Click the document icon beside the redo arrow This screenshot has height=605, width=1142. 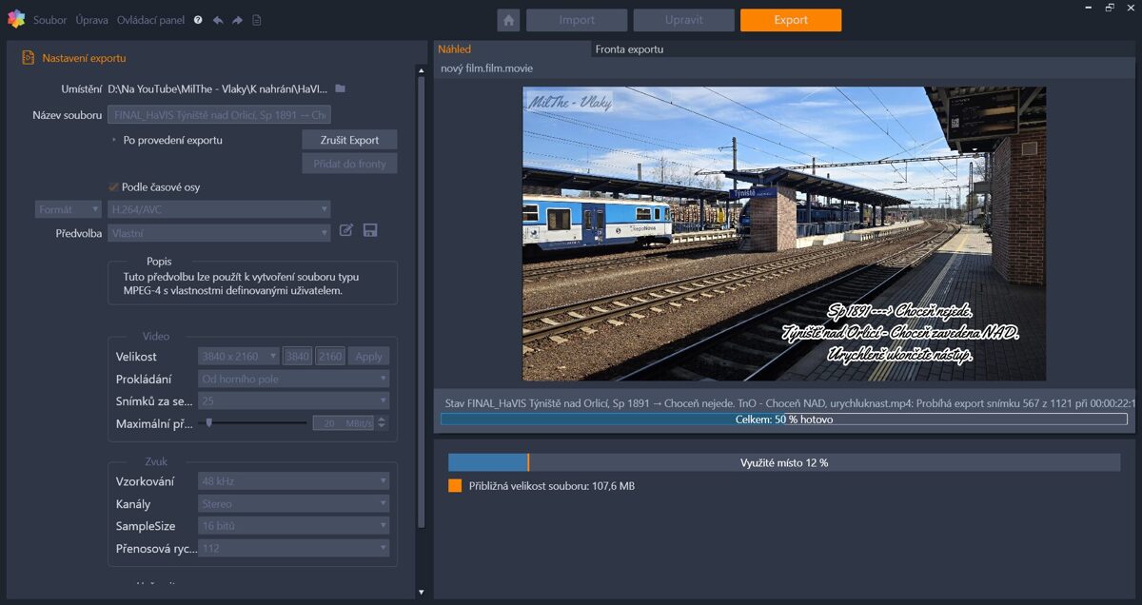257,20
